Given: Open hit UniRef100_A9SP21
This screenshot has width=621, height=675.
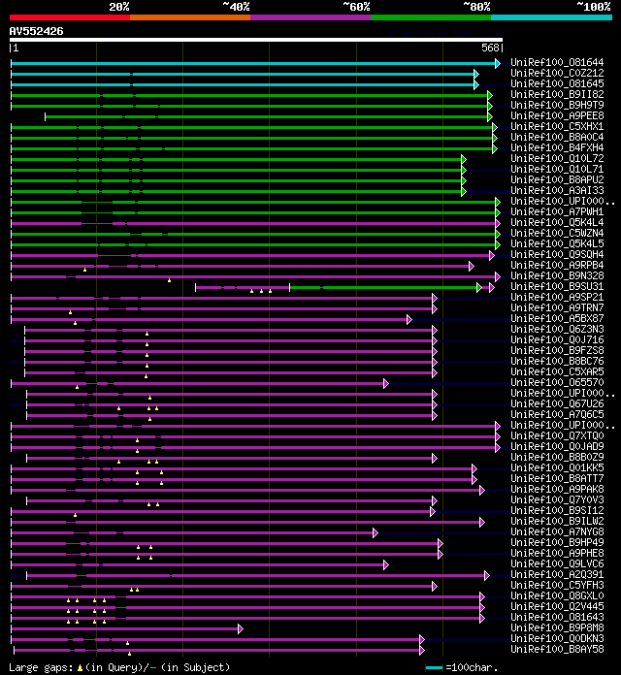Looking at the screenshot, I should [x=557, y=297].
